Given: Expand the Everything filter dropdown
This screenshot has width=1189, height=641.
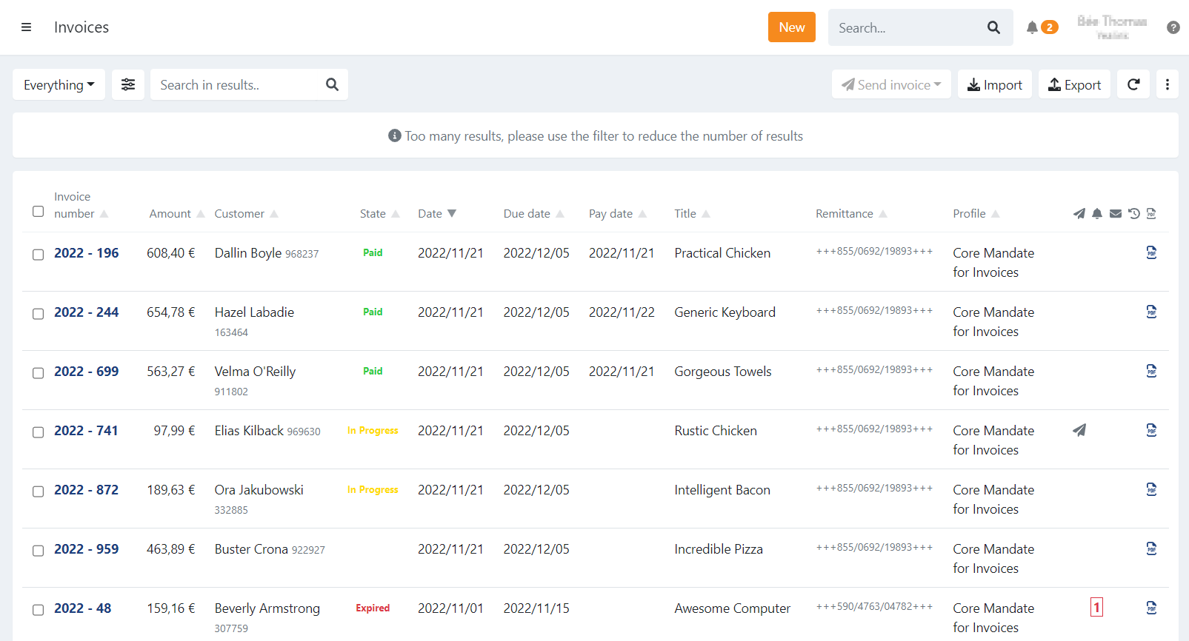Looking at the screenshot, I should [x=59, y=84].
